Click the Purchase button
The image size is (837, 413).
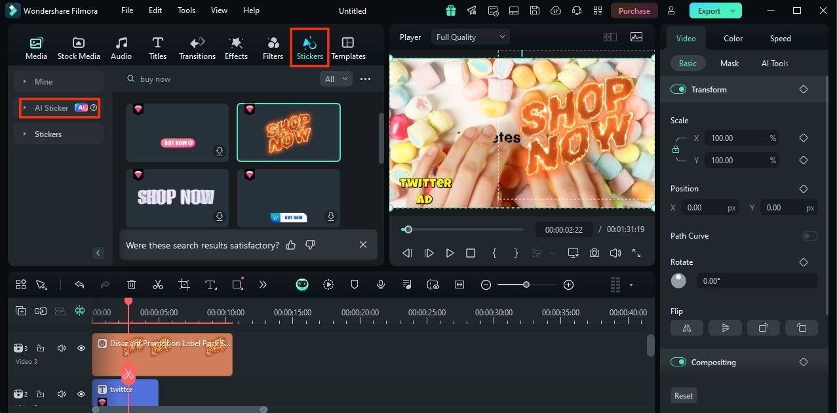[634, 10]
